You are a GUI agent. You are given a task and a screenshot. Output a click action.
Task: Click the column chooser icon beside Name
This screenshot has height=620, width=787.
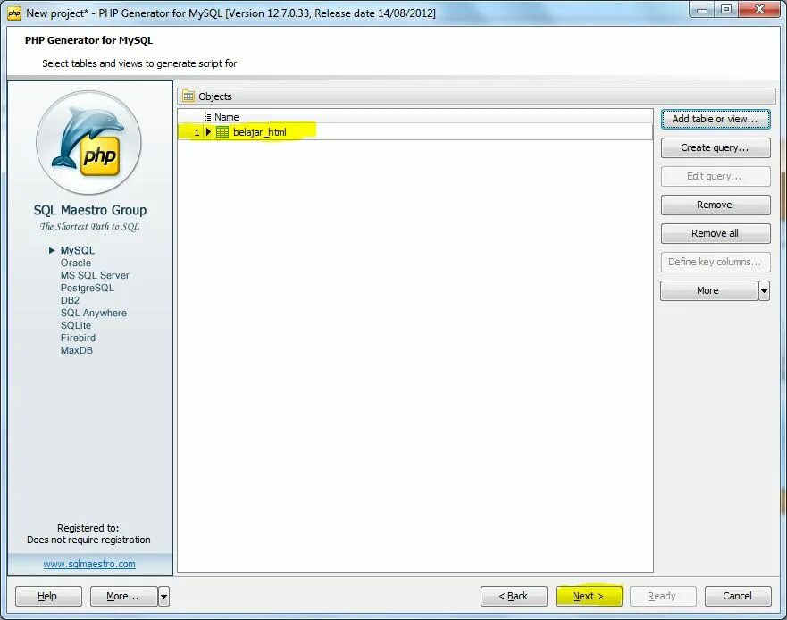[x=208, y=117]
